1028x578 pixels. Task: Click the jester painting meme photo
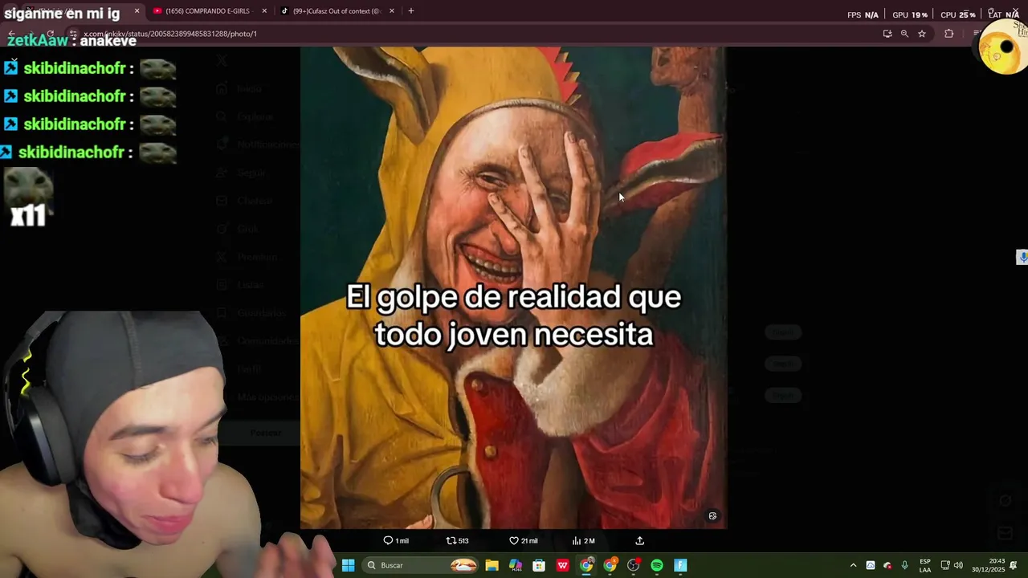pyautogui.click(x=513, y=287)
